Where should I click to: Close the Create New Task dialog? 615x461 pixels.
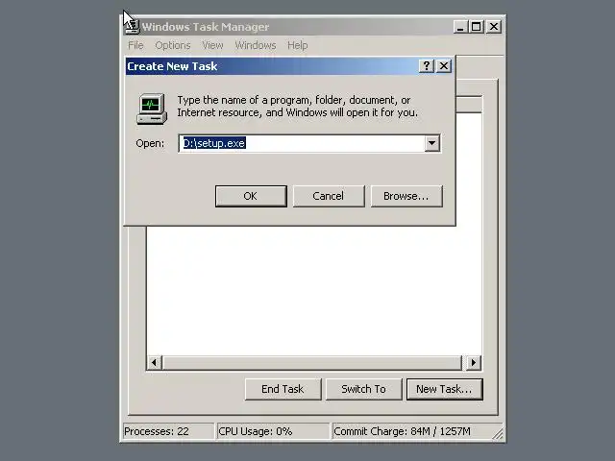pyautogui.click(x=444, y=66)
